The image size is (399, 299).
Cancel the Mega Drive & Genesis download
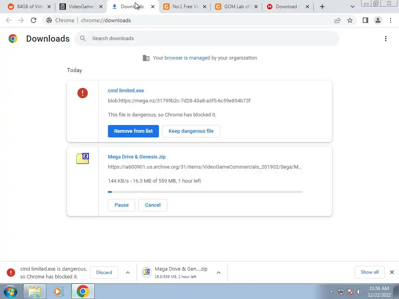153,205
